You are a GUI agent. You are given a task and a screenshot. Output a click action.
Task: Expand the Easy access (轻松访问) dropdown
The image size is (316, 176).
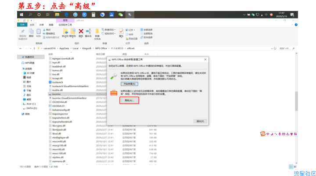[109, 34]
